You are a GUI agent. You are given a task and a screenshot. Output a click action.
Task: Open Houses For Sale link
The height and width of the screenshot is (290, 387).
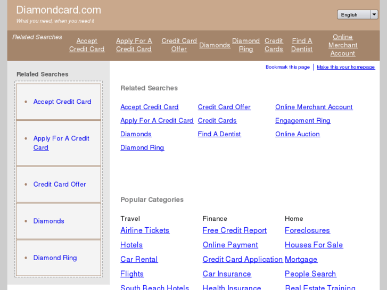pos(314,245)
